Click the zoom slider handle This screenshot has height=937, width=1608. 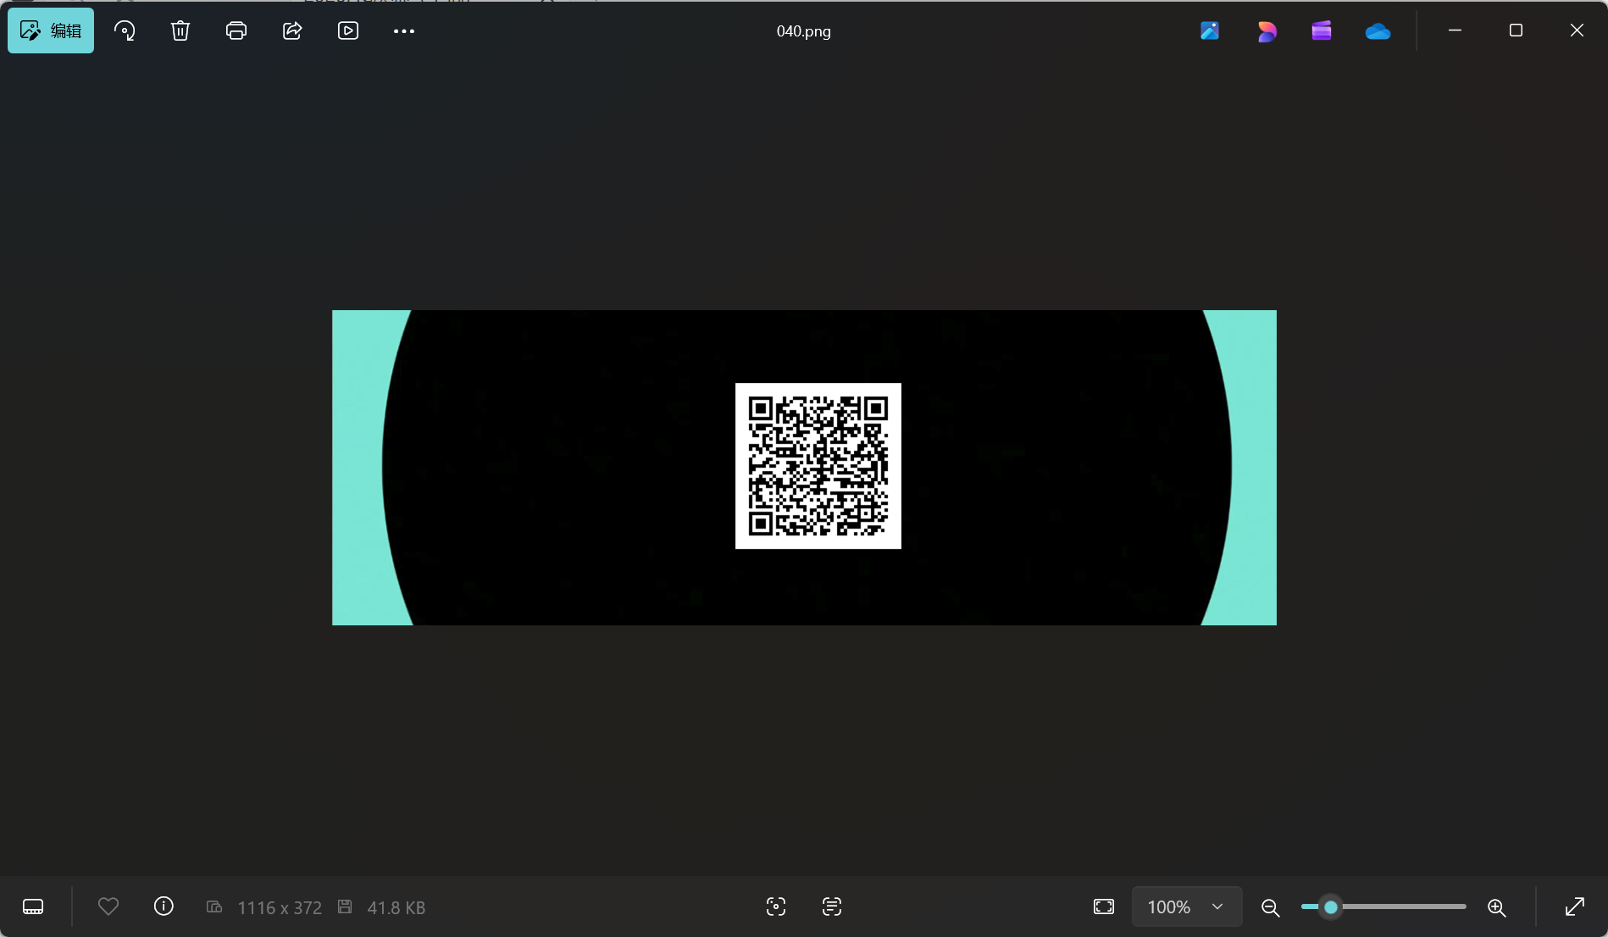(1331, 907)
